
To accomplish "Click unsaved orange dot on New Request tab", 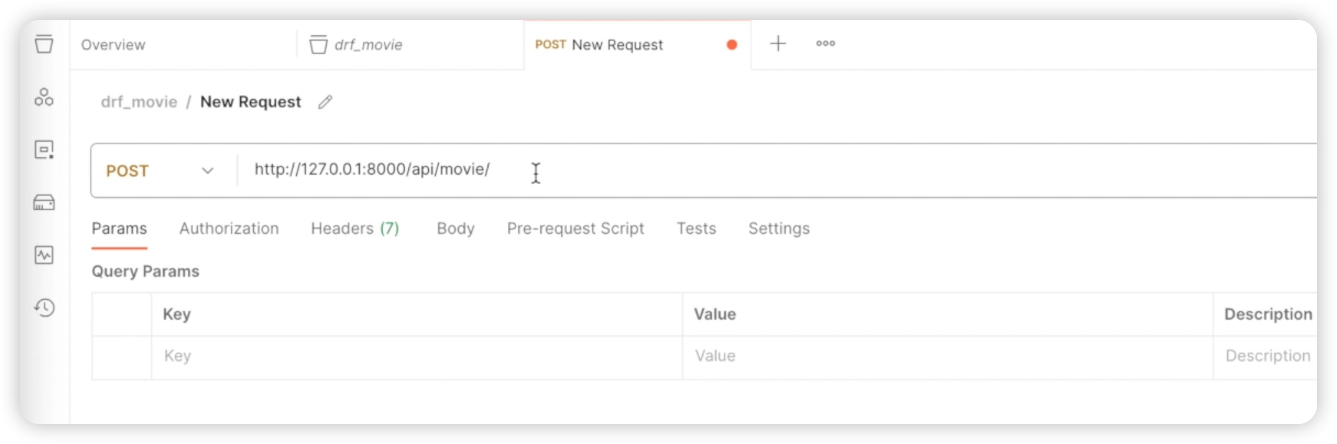I will tap(732, 45).
